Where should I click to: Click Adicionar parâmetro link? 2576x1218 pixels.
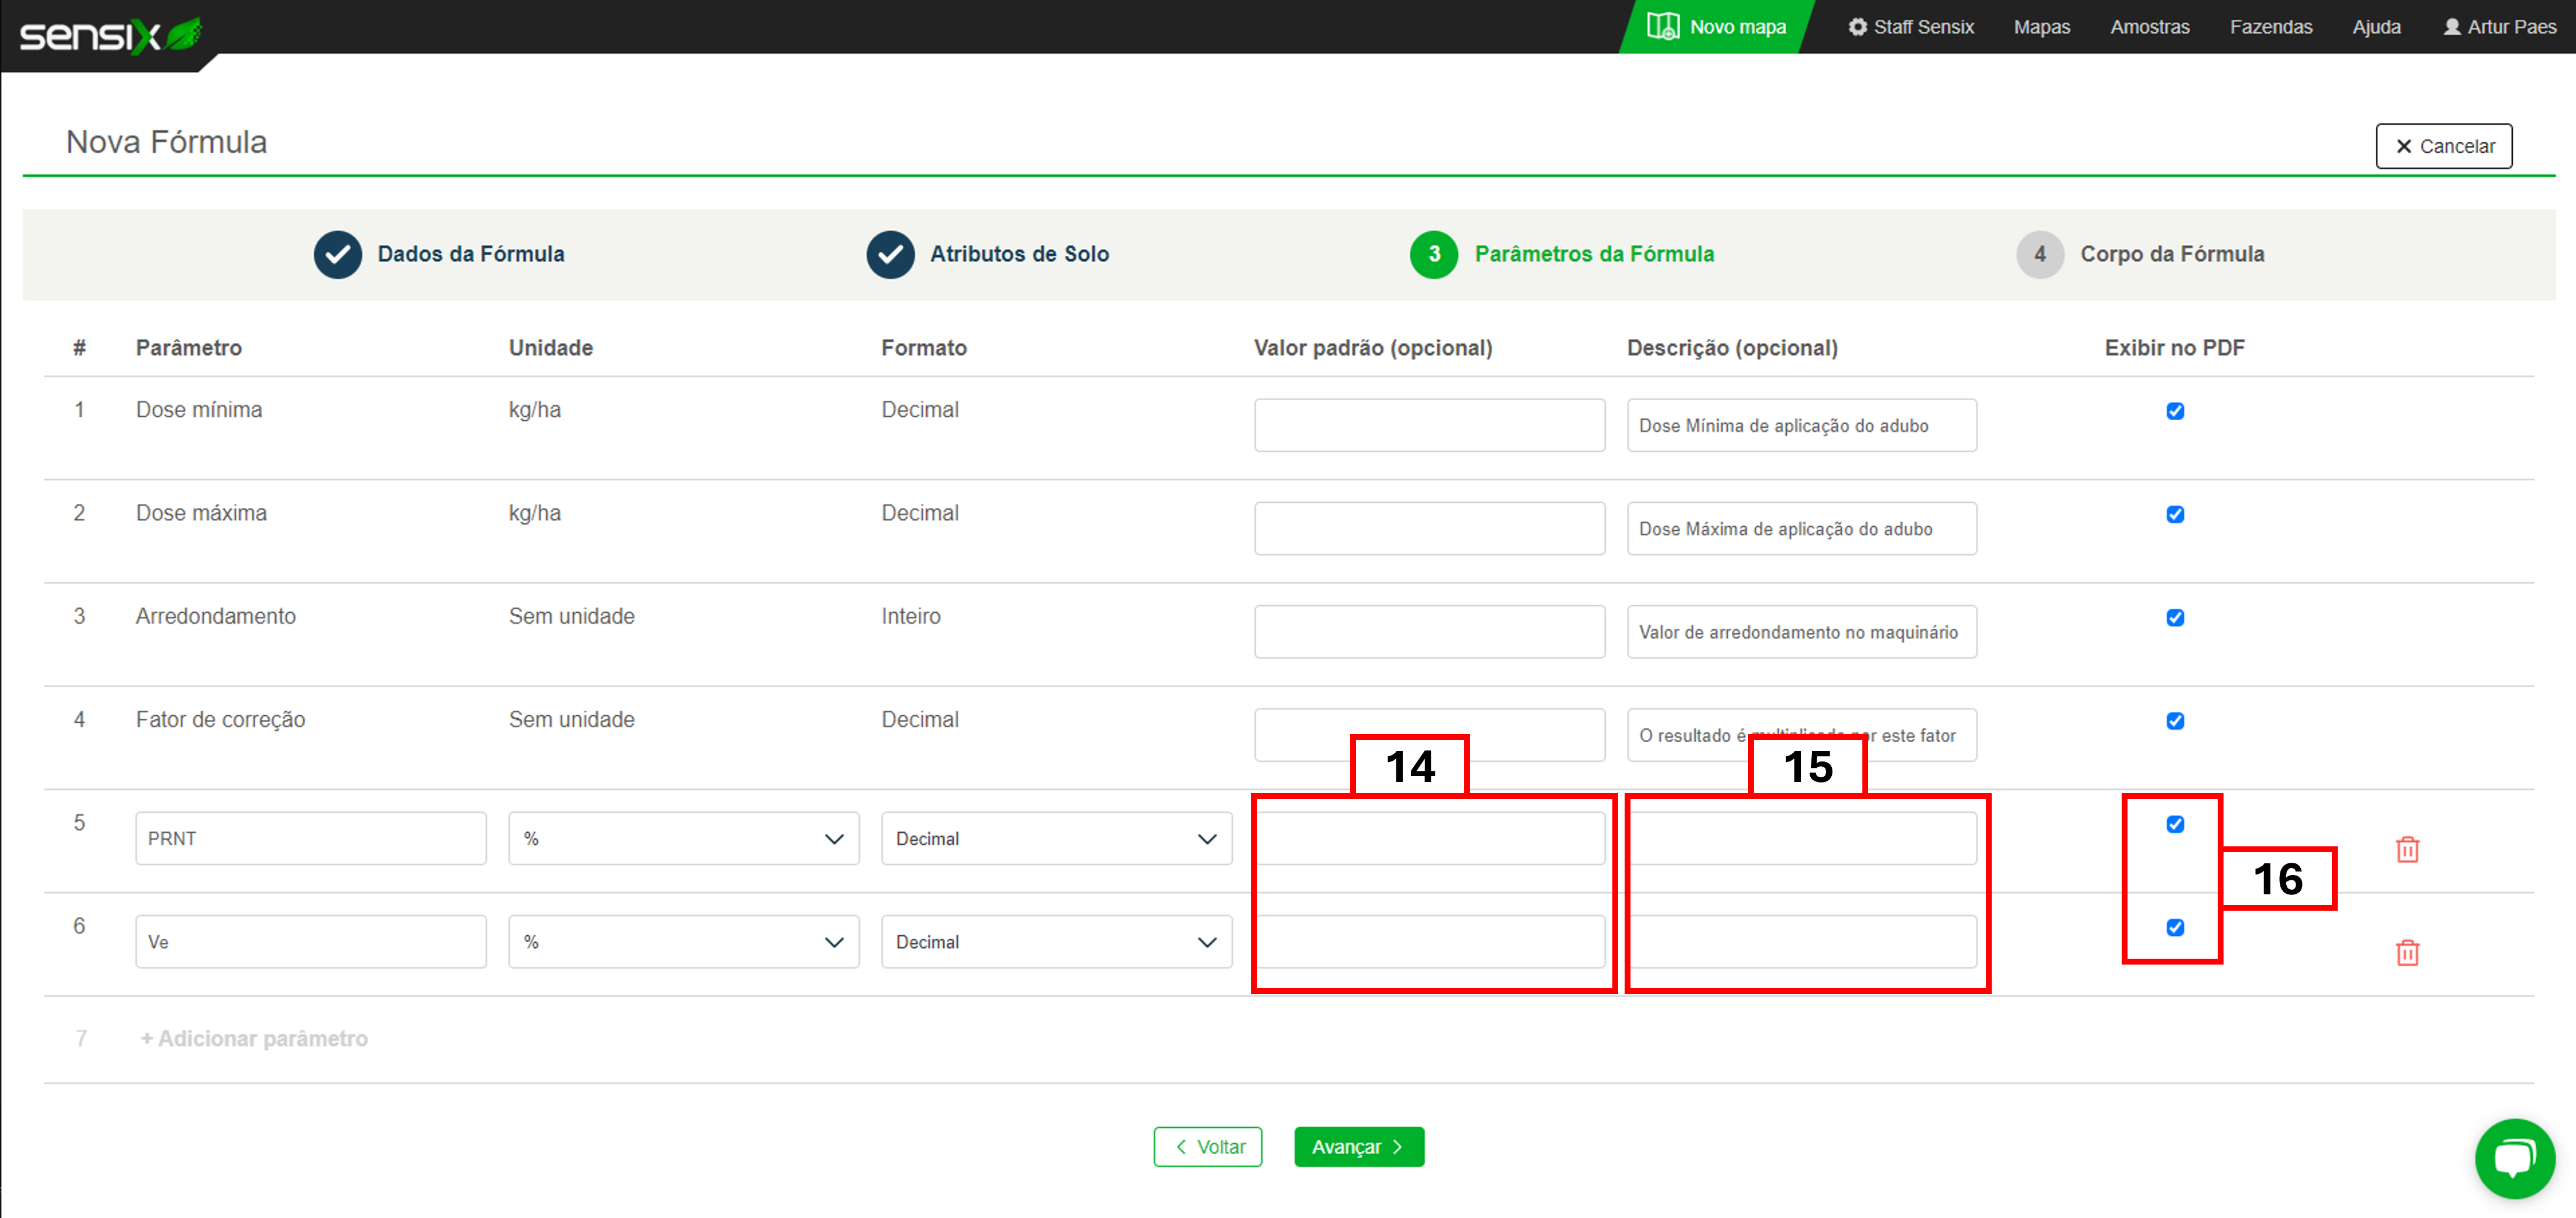tap(254, 1038)
